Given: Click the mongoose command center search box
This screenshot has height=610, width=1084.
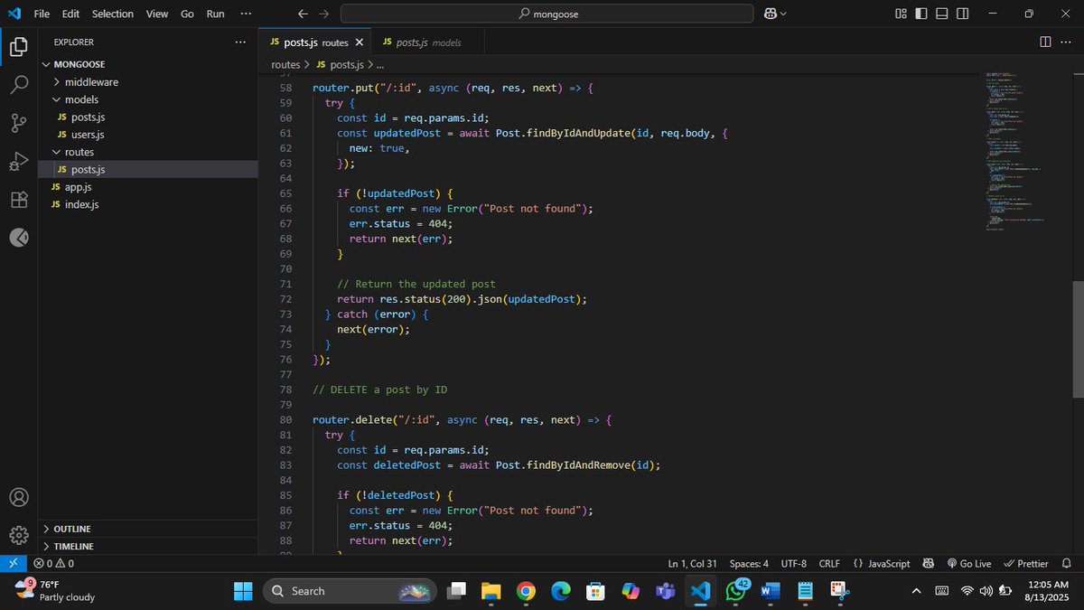Looking at the screenshot, I should 547,14.
